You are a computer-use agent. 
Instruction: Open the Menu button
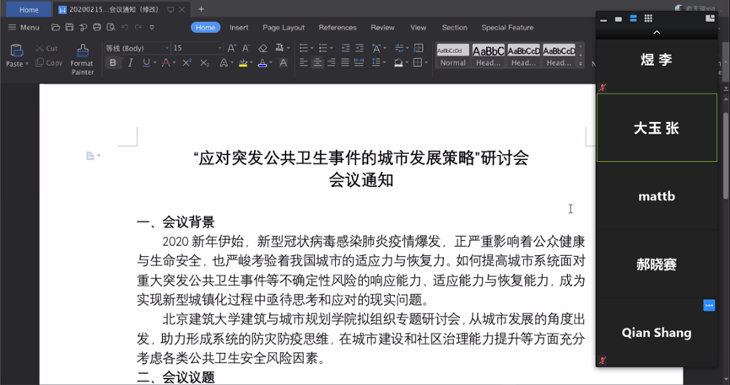click(24, 28)
